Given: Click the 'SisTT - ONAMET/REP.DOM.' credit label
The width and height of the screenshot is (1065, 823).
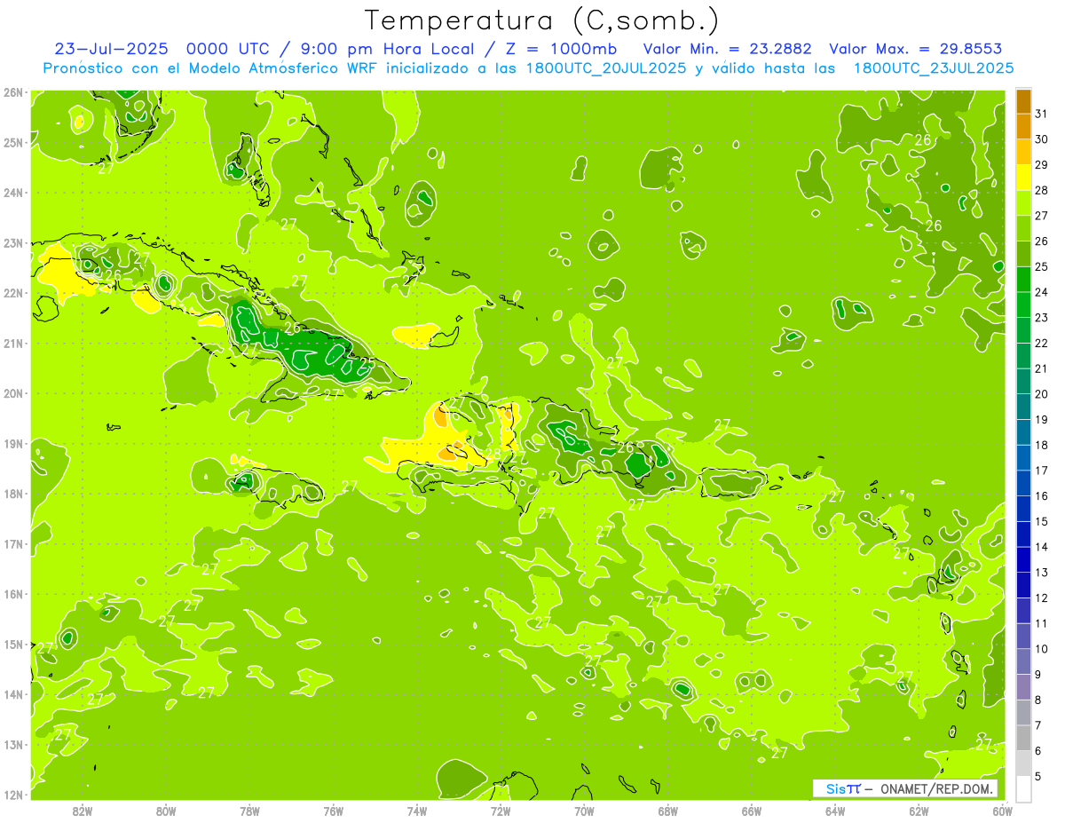Looking at the screenshot, I should click(x=905, y=788).
